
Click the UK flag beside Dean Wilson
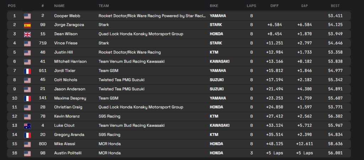click(x=27, y=34)
